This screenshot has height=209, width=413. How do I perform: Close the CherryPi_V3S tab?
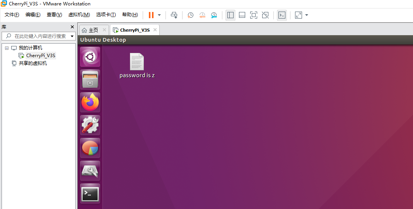(x=155, y=30)
